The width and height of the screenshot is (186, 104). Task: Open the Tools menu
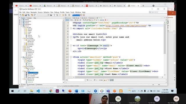click(72, 12)
